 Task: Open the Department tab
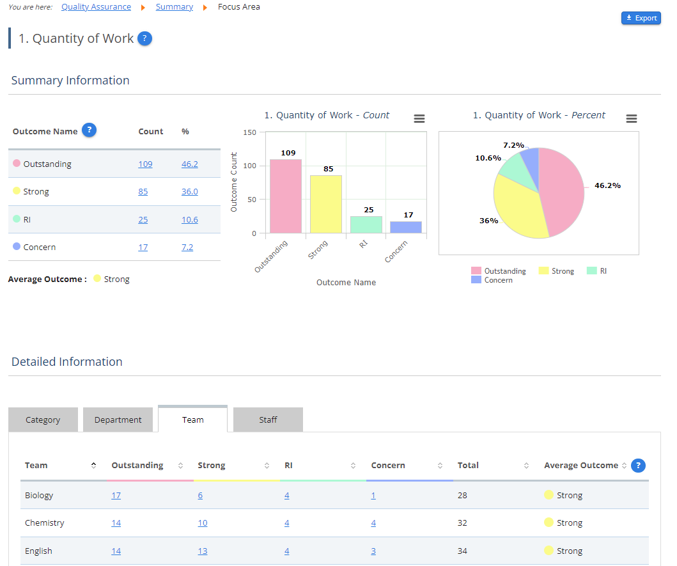(118, 419)
